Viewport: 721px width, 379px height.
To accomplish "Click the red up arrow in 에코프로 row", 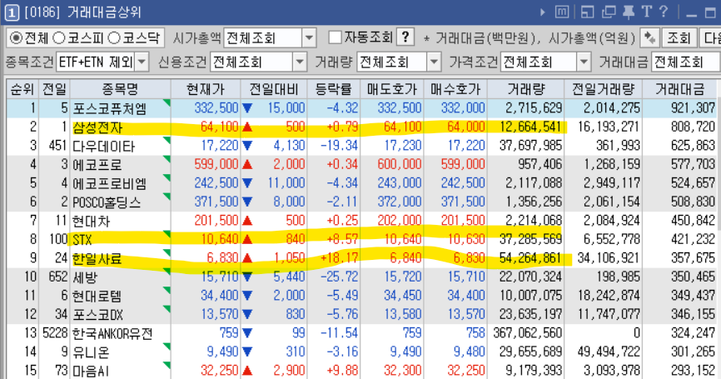I will click(x=247, y=164).
